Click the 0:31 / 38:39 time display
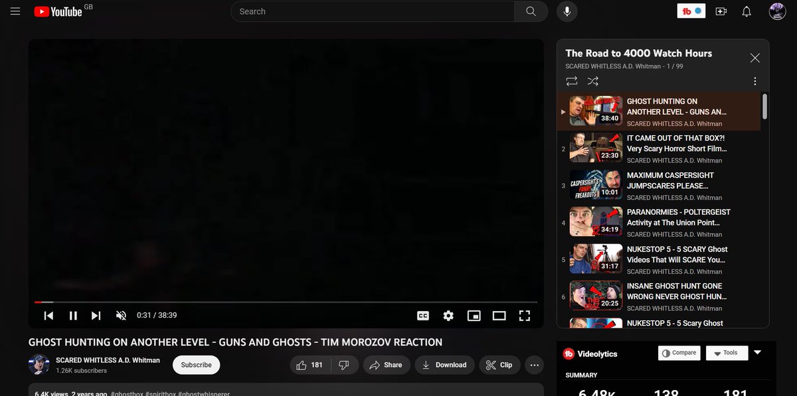This screenshot has height=396, width=797. (x=157, y=316)
